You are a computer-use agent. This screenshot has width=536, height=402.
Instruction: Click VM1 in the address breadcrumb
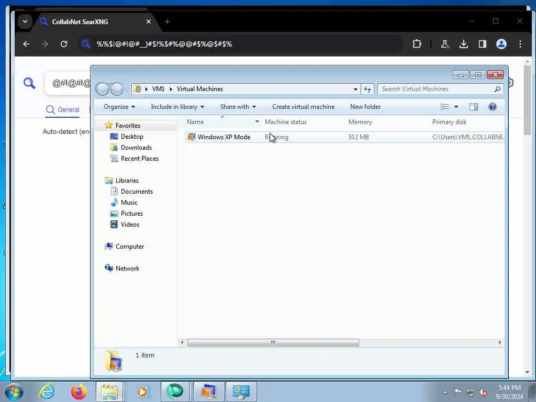pos(158,89)
